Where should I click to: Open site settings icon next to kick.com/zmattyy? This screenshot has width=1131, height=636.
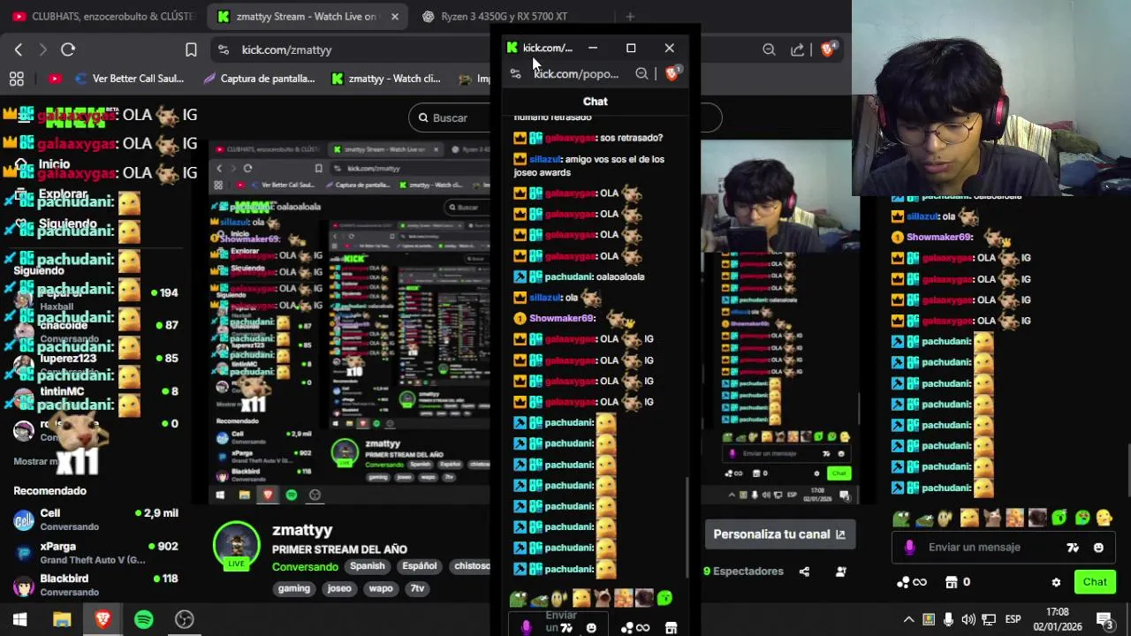[x=223, y=50]
